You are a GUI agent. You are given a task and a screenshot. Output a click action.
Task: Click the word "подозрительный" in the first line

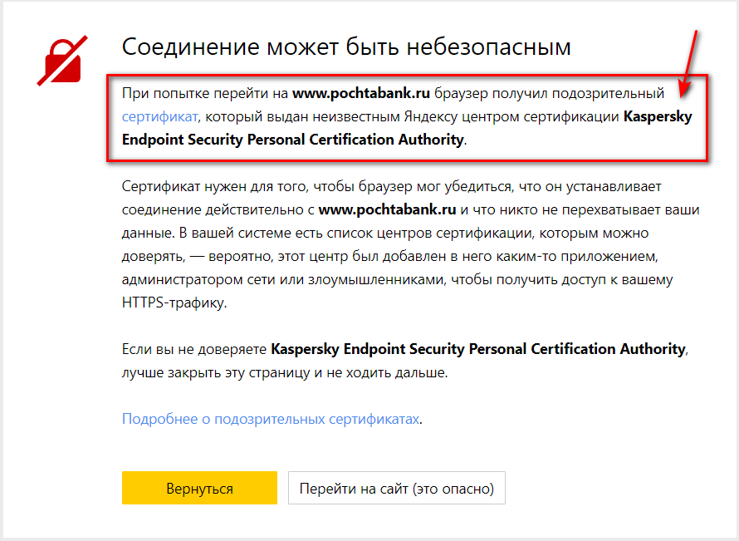pyautogui.click(x=608, y=93)
